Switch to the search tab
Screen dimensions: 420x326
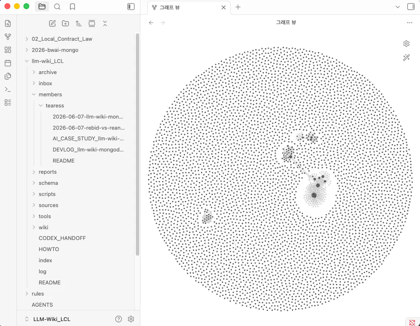tap(57, 7)
